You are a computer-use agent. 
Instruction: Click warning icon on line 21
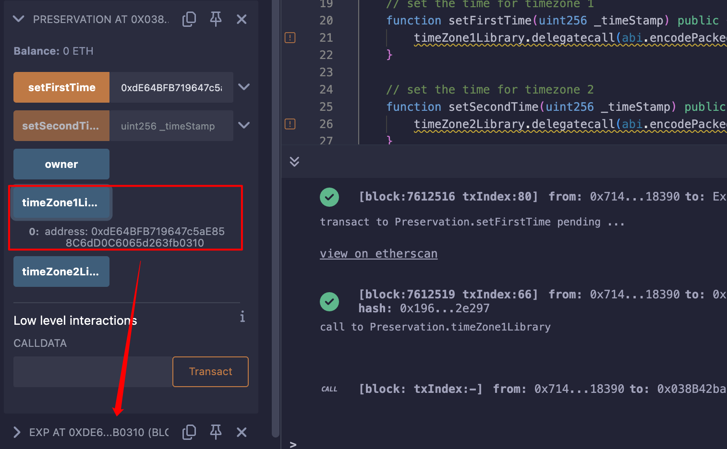(x=290, y=37)
